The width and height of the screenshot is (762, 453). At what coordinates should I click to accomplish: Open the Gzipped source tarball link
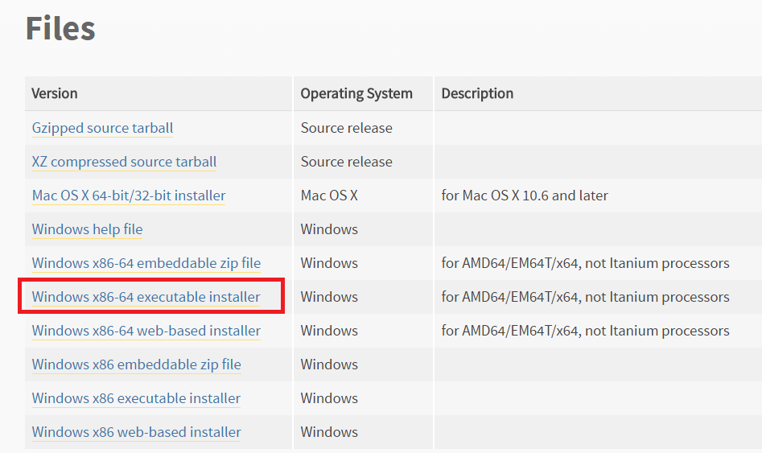pos(102,128)
